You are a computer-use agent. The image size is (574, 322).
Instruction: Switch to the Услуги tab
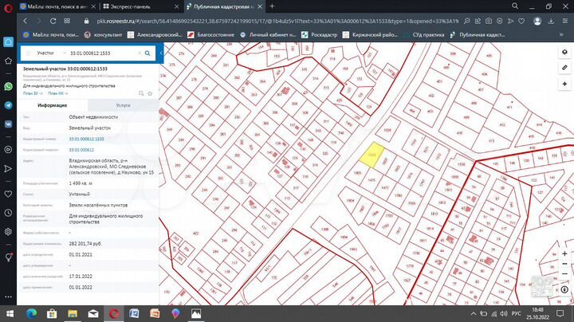click(123, 104)
